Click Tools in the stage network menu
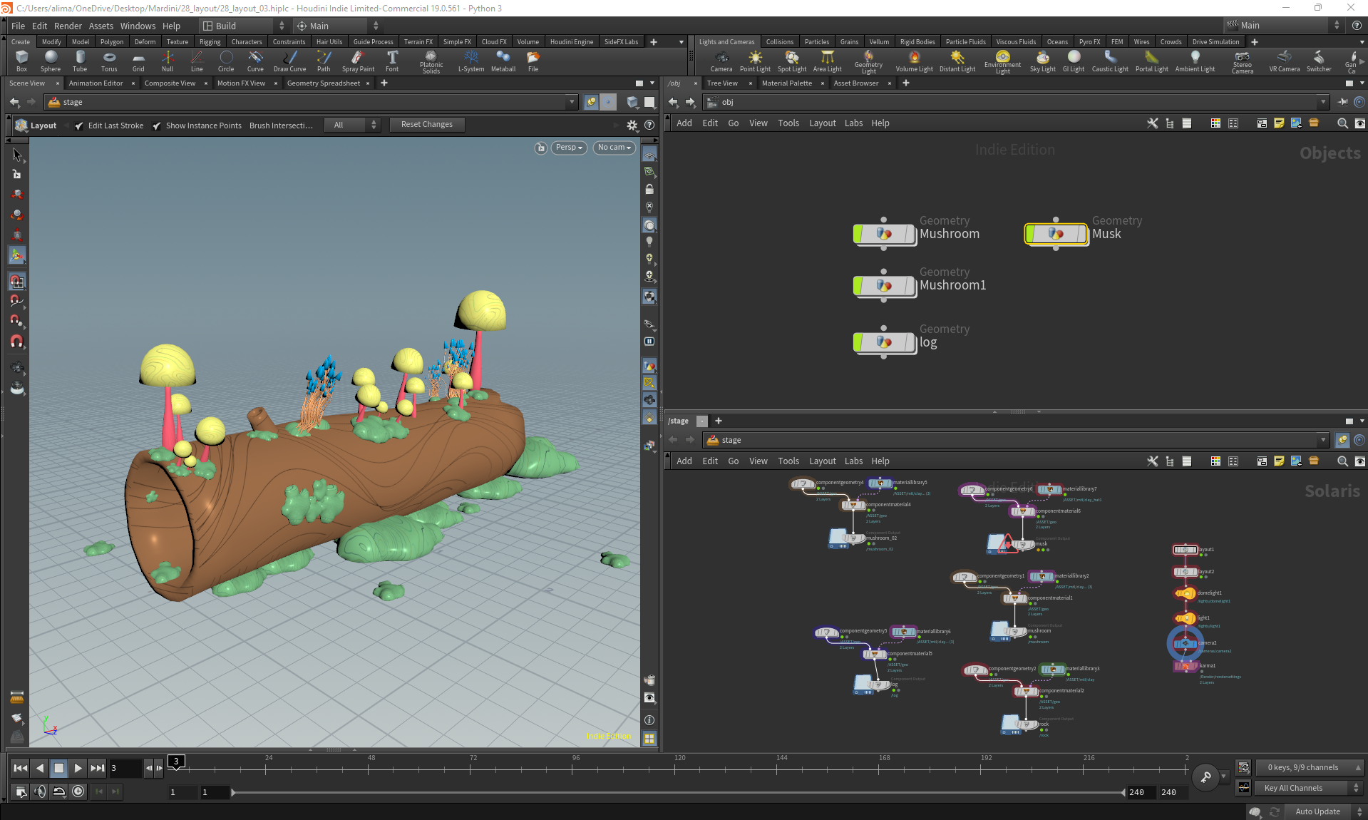 coord(788,461)
